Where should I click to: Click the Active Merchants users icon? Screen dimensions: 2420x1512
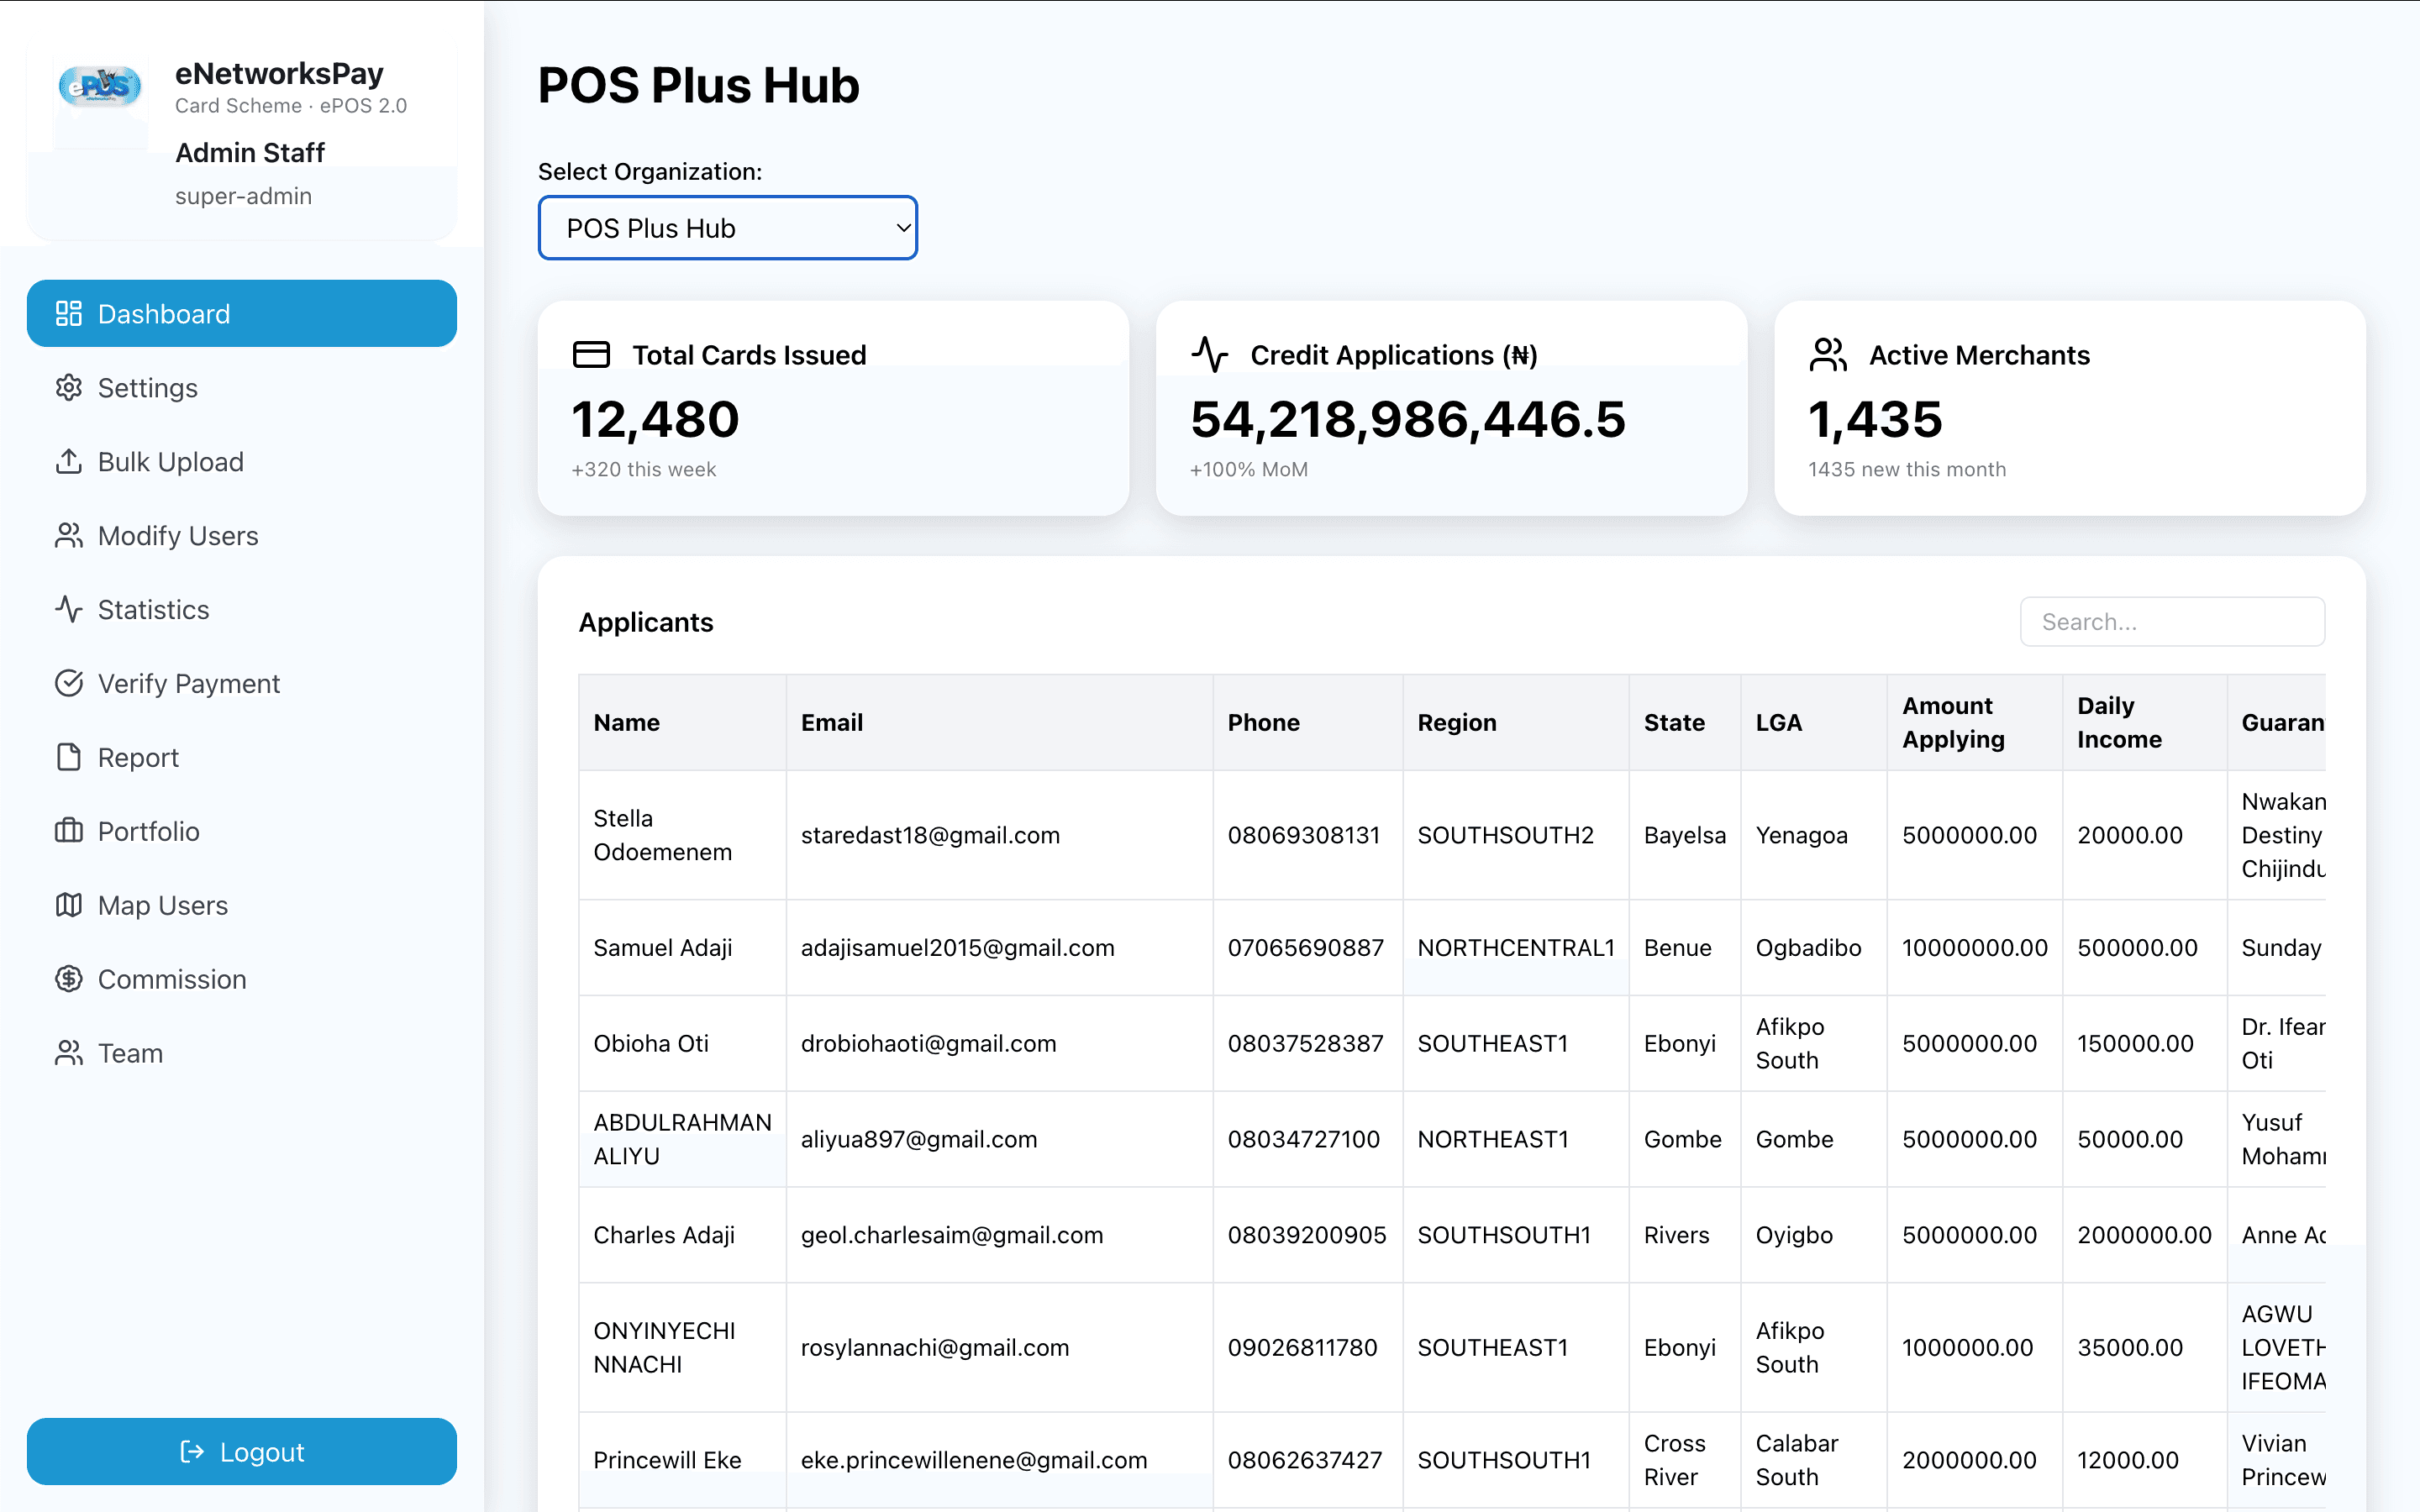(x=1828, y=355)
